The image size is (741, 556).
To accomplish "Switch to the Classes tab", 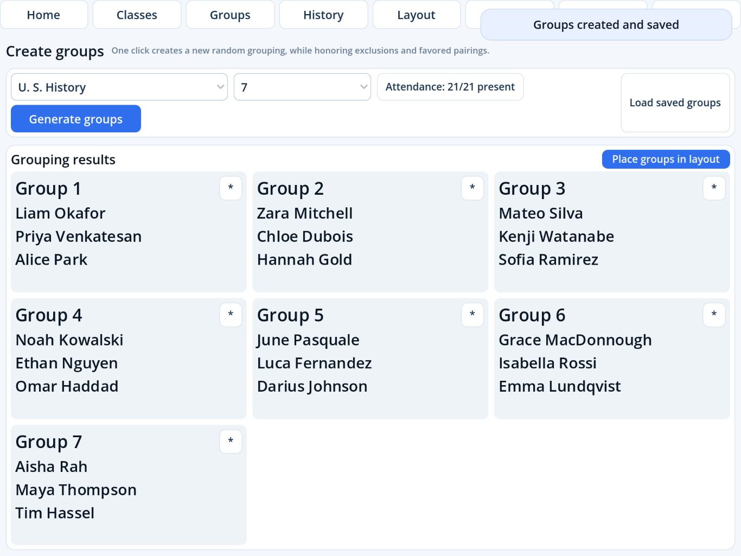I will click(x=137, y=15).
